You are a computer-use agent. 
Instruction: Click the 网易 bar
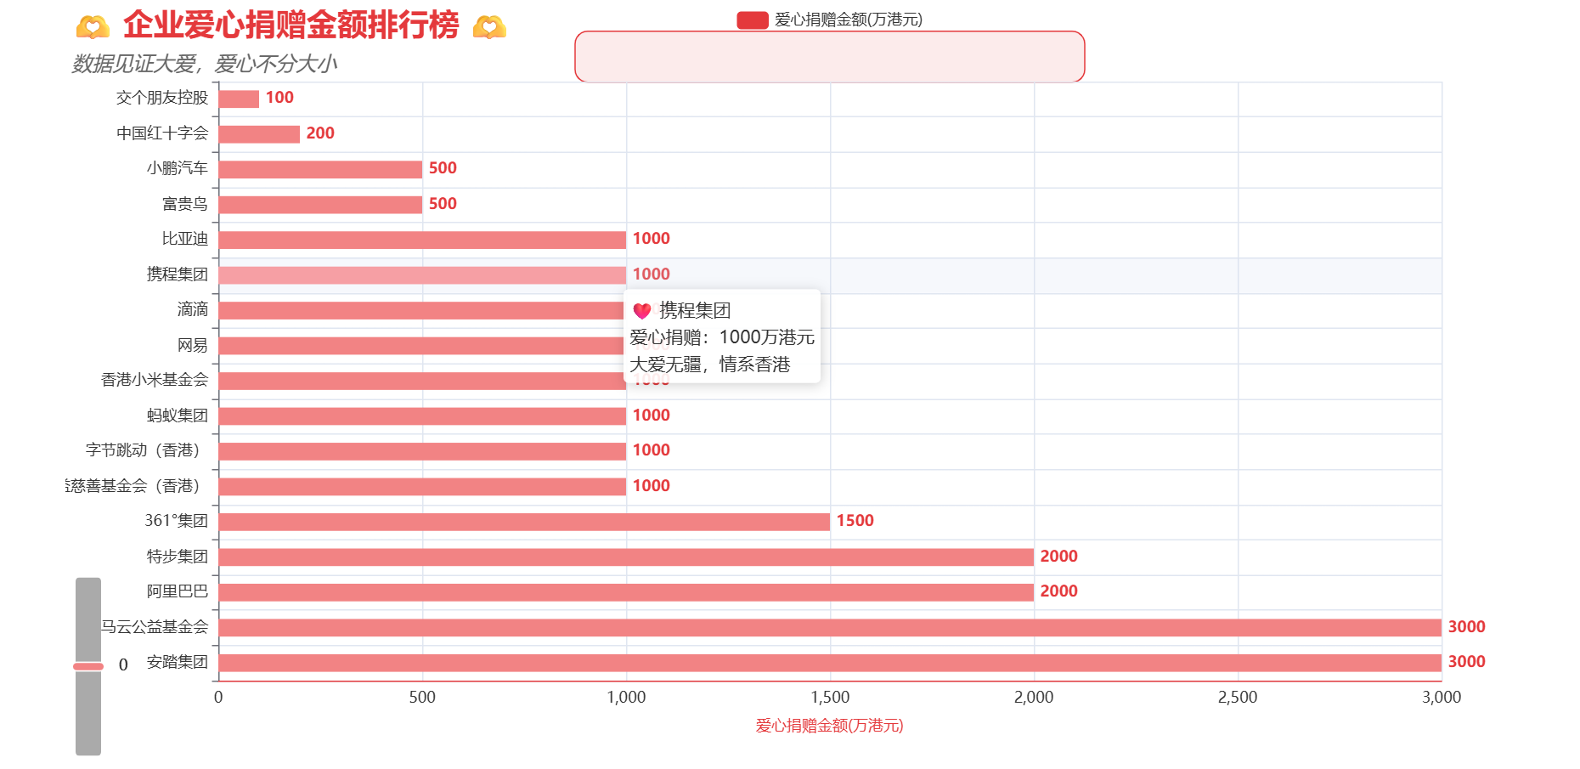[x=422, y=346]
